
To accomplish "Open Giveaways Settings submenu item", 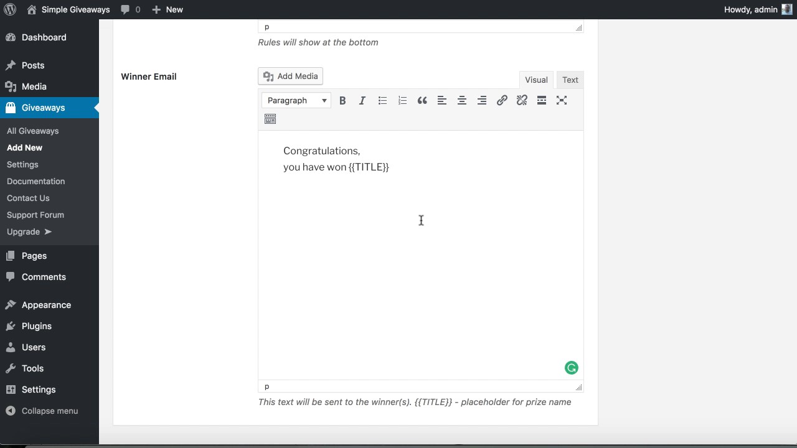I will coord(22,164).
